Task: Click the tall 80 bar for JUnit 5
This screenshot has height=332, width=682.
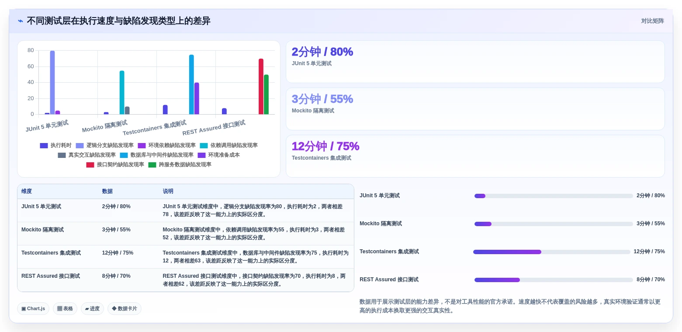Action: point(52,83)
